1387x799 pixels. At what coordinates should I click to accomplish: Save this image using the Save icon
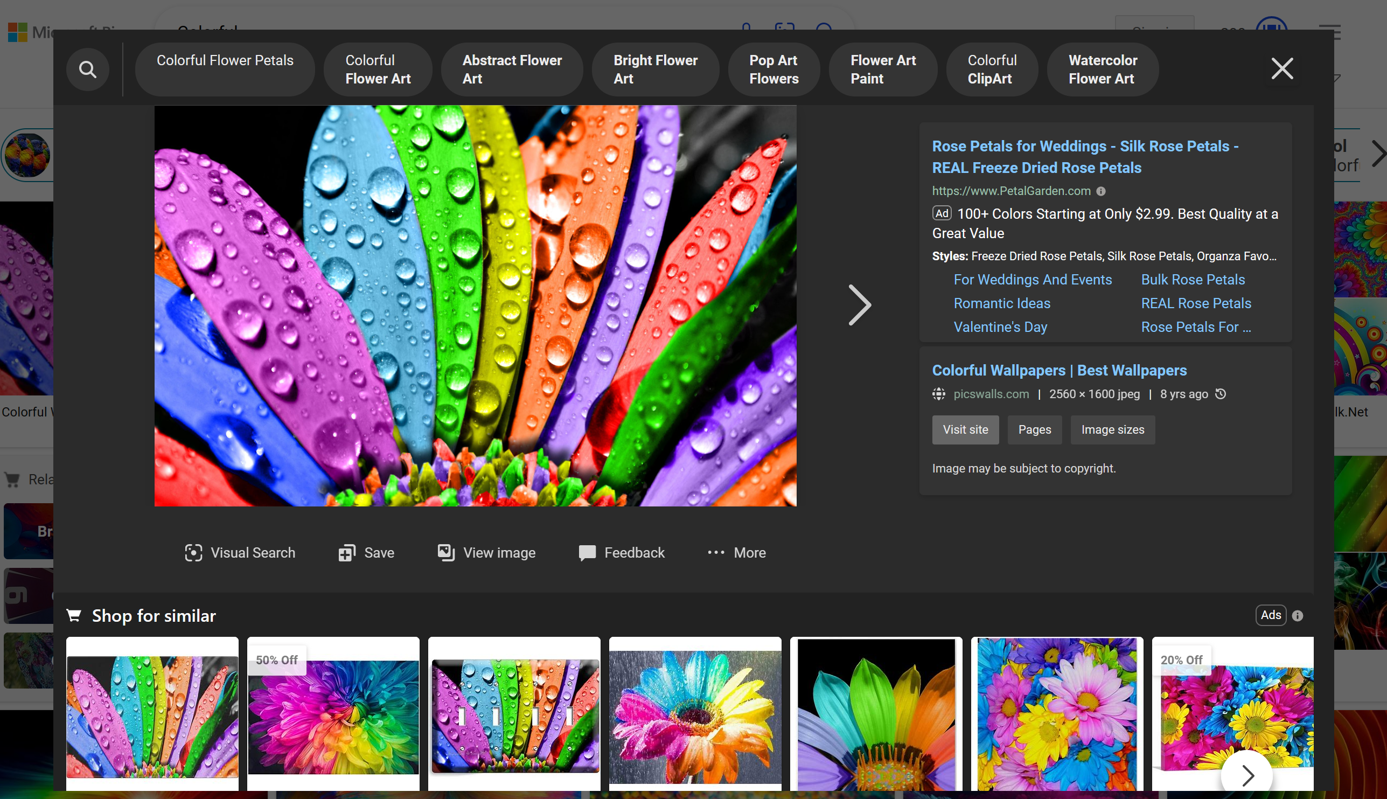click(346, 553)
